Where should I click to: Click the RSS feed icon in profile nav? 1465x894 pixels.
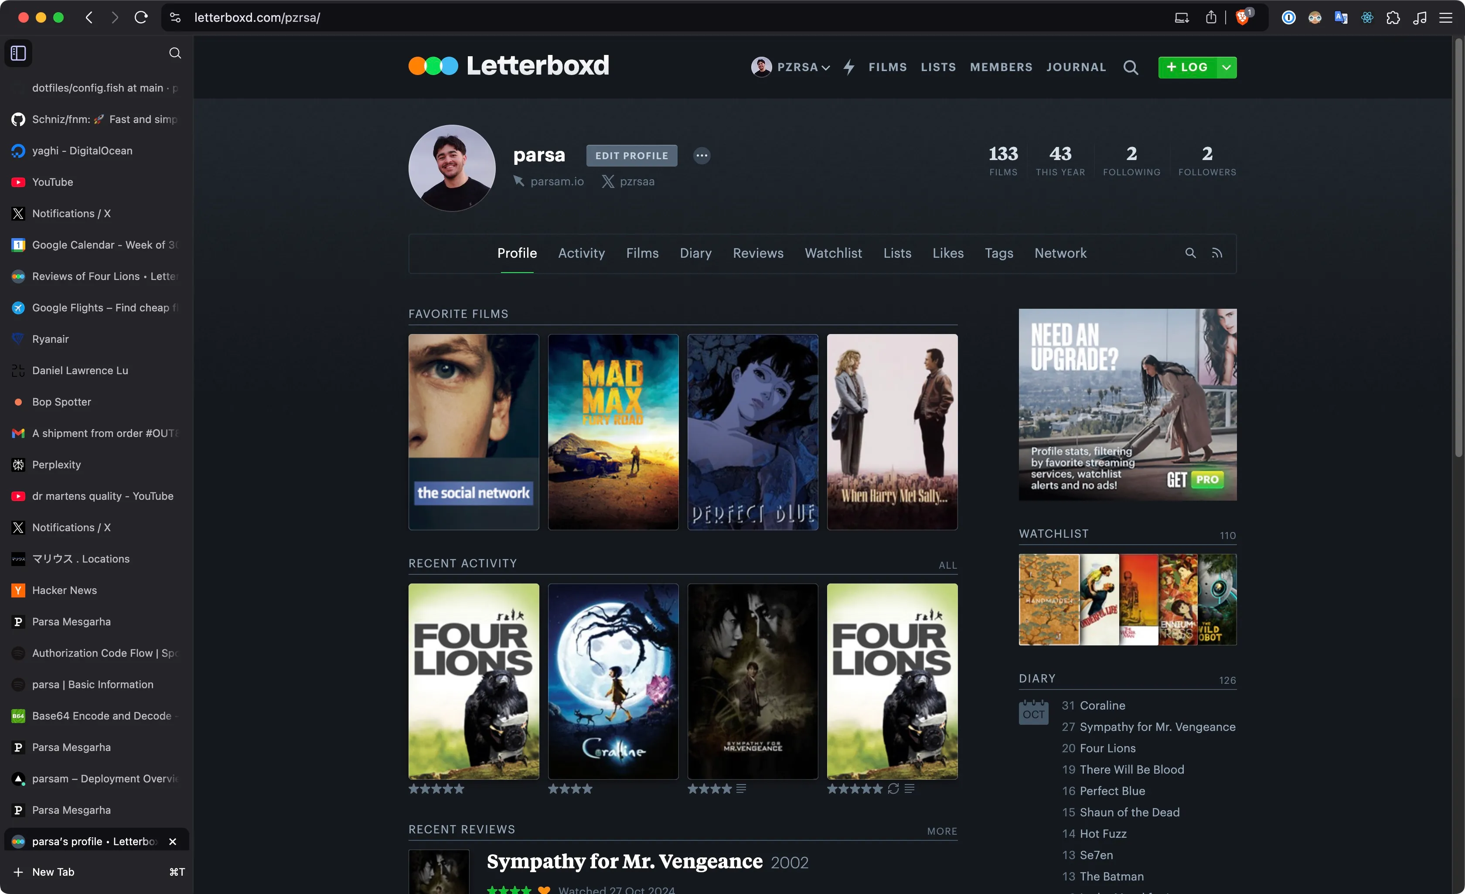1217,253
